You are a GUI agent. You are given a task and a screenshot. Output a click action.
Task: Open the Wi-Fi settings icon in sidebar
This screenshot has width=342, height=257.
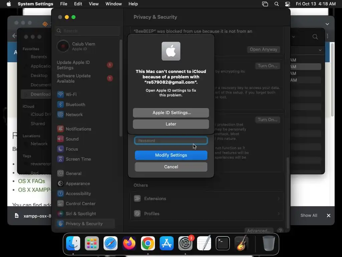(x=60, y=94)
